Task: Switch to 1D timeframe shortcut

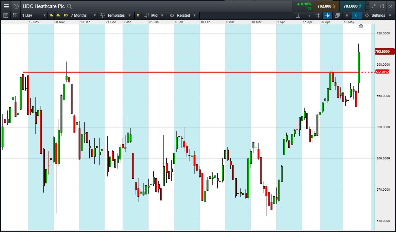Action: point(66,15)
